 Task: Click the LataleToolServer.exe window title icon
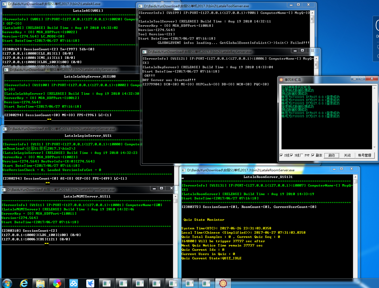141,6
